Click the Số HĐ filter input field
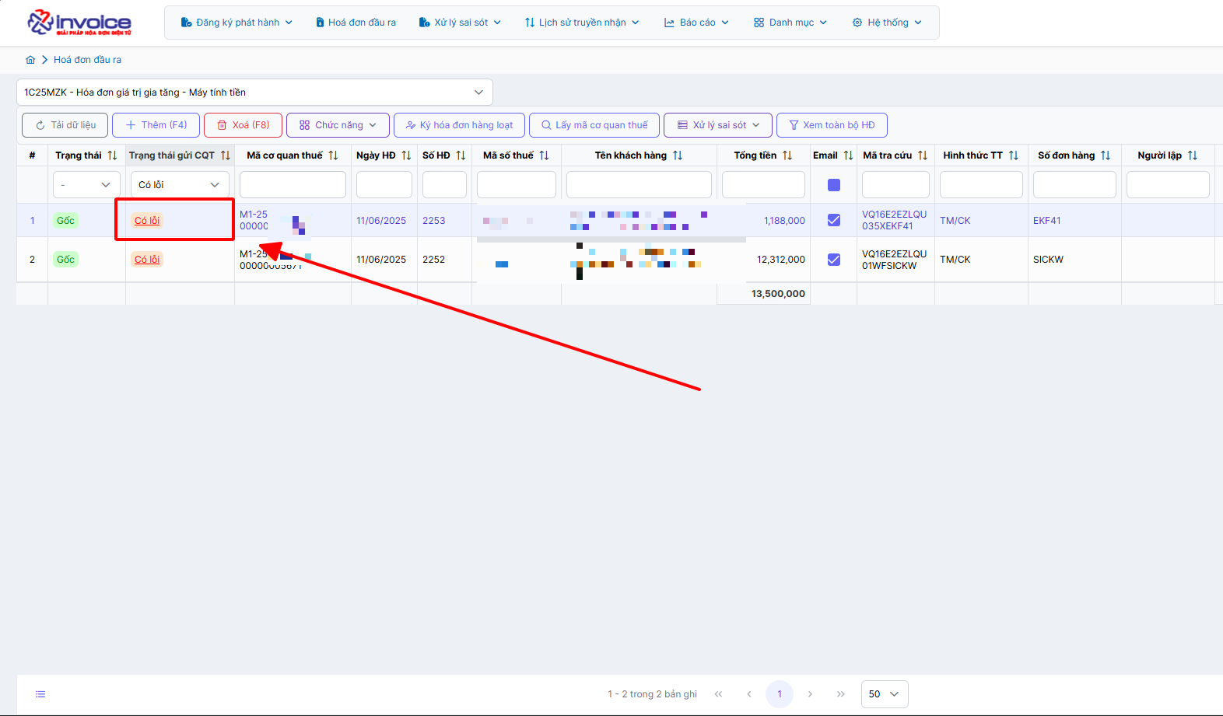This screenshot has width=1223, height=716. coord(444,185)
